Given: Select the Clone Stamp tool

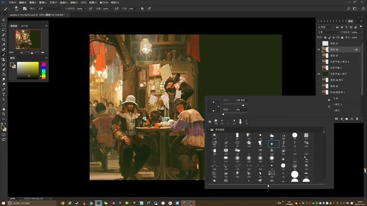Looking at the screenshot, I should tap(3, 60).
